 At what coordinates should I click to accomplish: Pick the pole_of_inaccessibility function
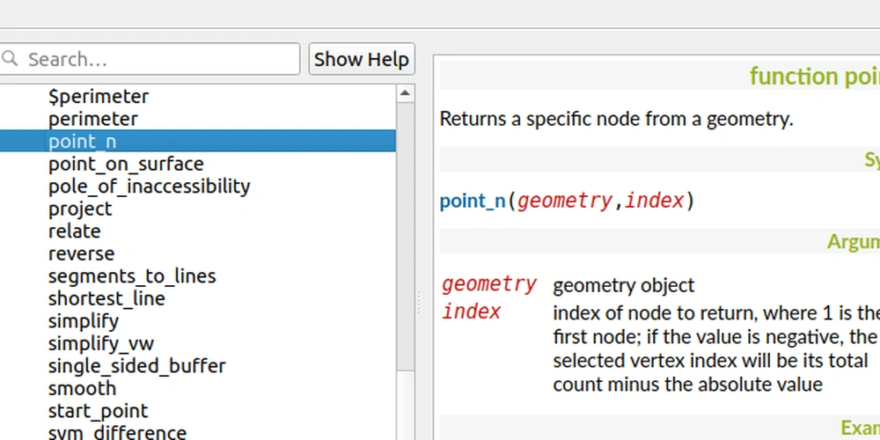(x=149, y=187)
